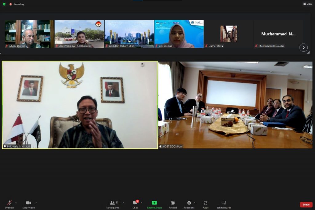Open the View layout menu

[x=308, y=4]
